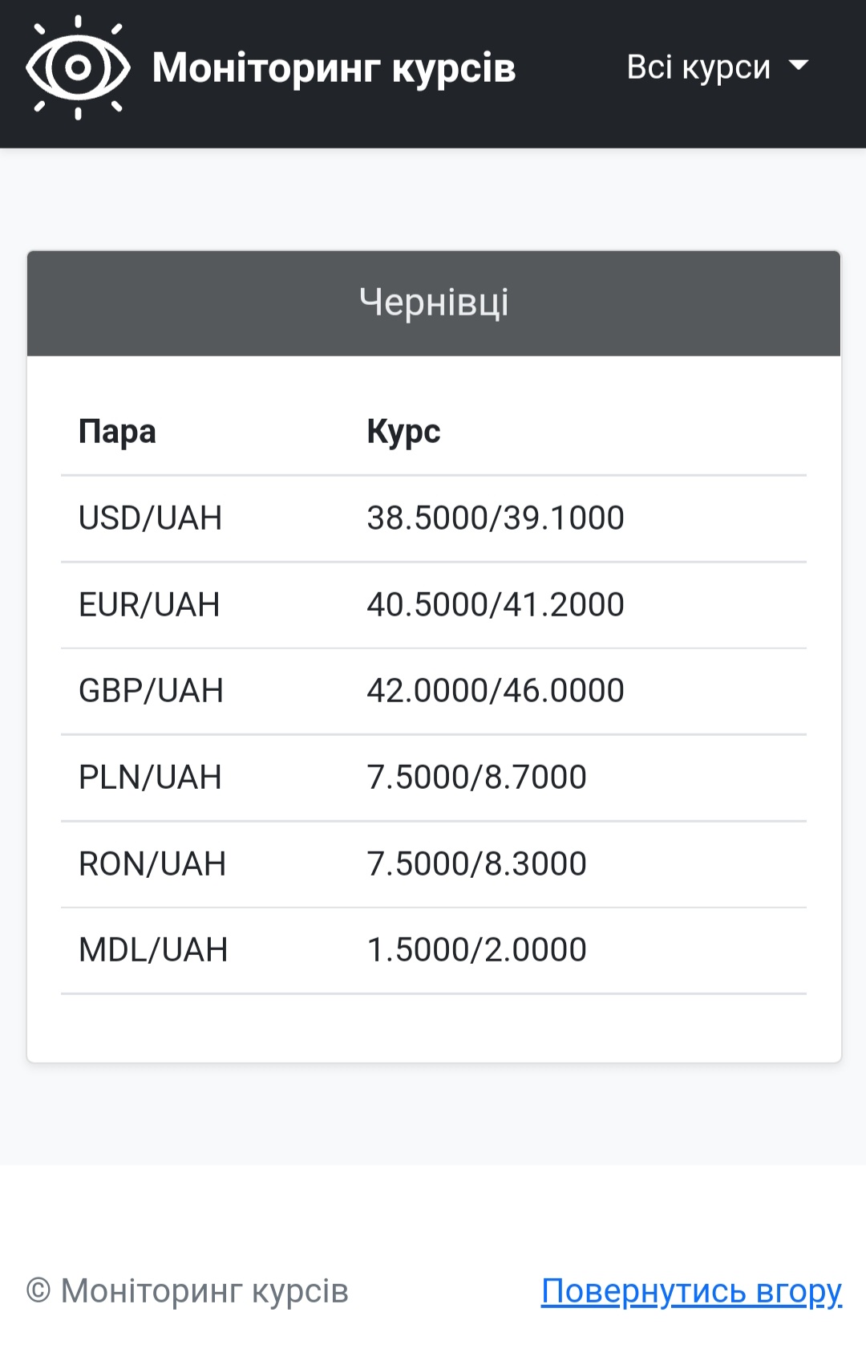Select the PLN/UAH pair cell

coord(150,778)
